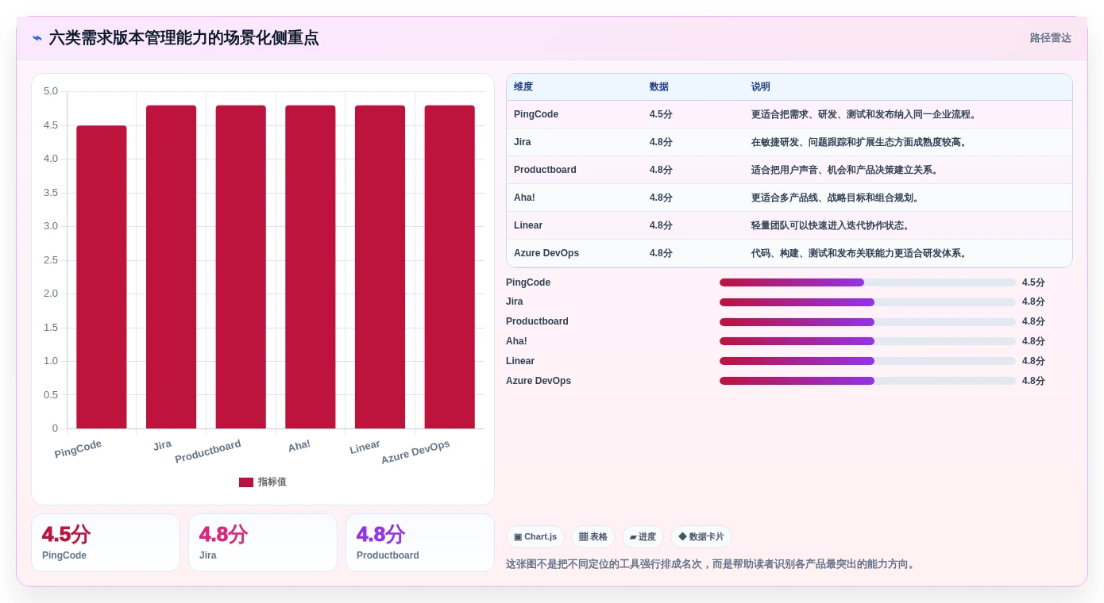Screen dimensions: 1104x603
Task: Click the description 更适合把需求、研发、测试和发布纳入同一企业流程
Action: click(865, 114)
